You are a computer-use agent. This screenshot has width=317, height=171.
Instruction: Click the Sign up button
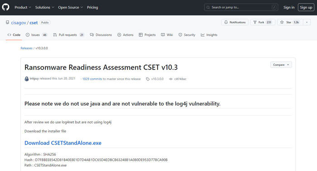coord(306,7)
